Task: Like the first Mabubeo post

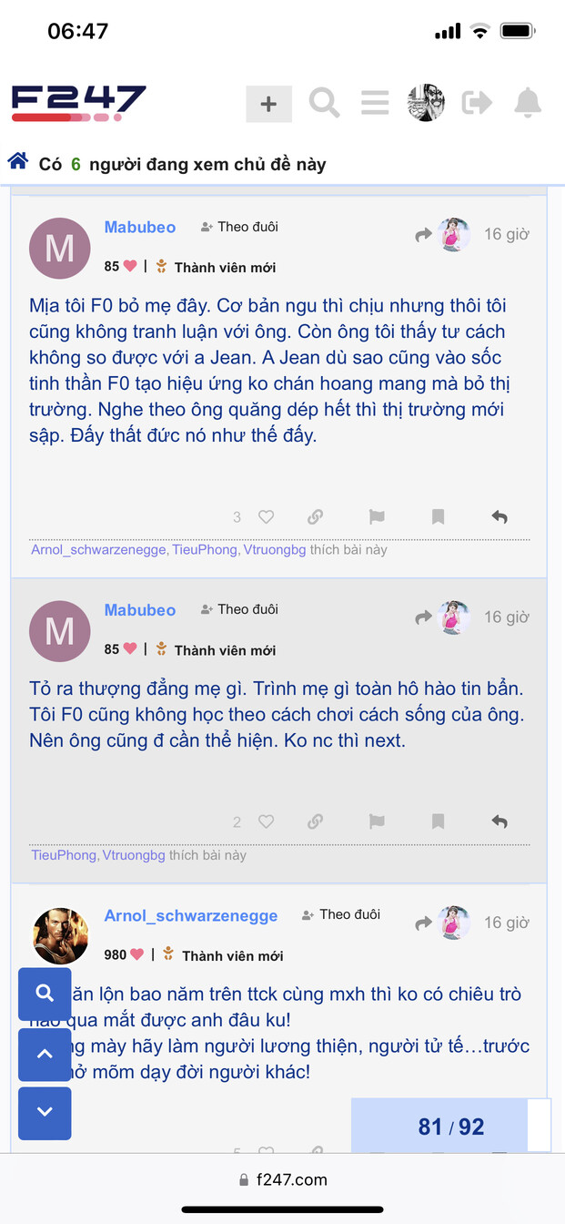Action: coord(266,517)
